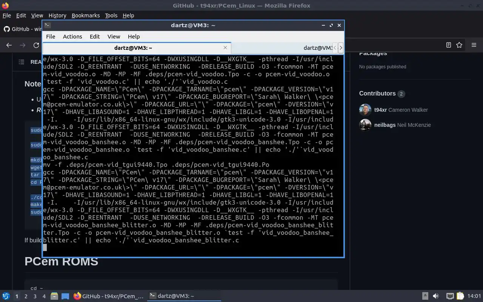Switch to workspace 3

35,296
